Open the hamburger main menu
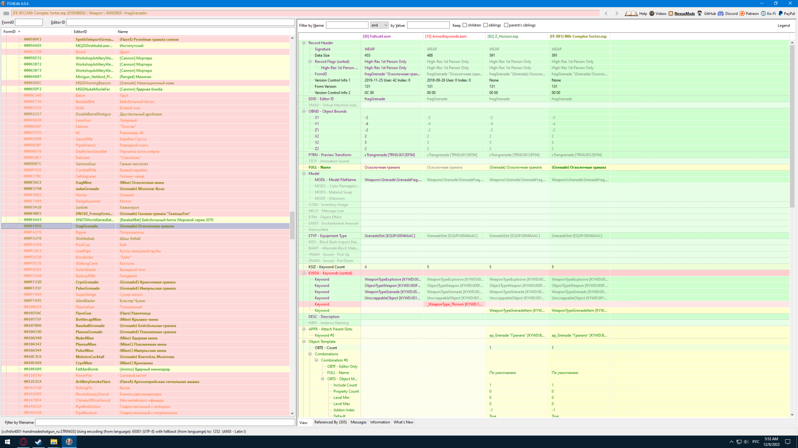 pos(6,13)
